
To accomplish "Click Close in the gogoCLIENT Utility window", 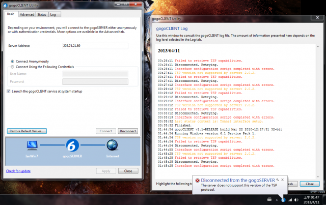I will coord(128,171).
